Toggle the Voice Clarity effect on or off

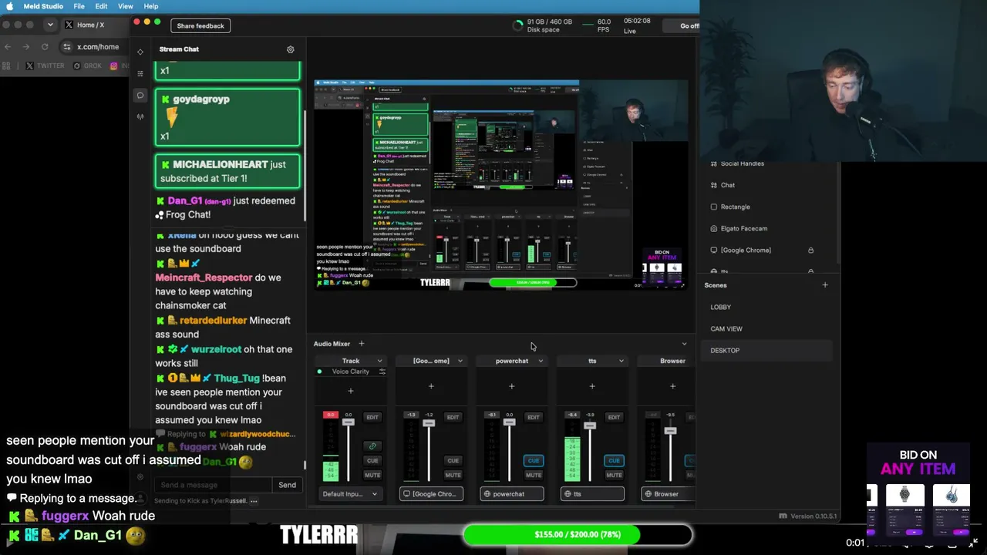(x=319, y=372)
